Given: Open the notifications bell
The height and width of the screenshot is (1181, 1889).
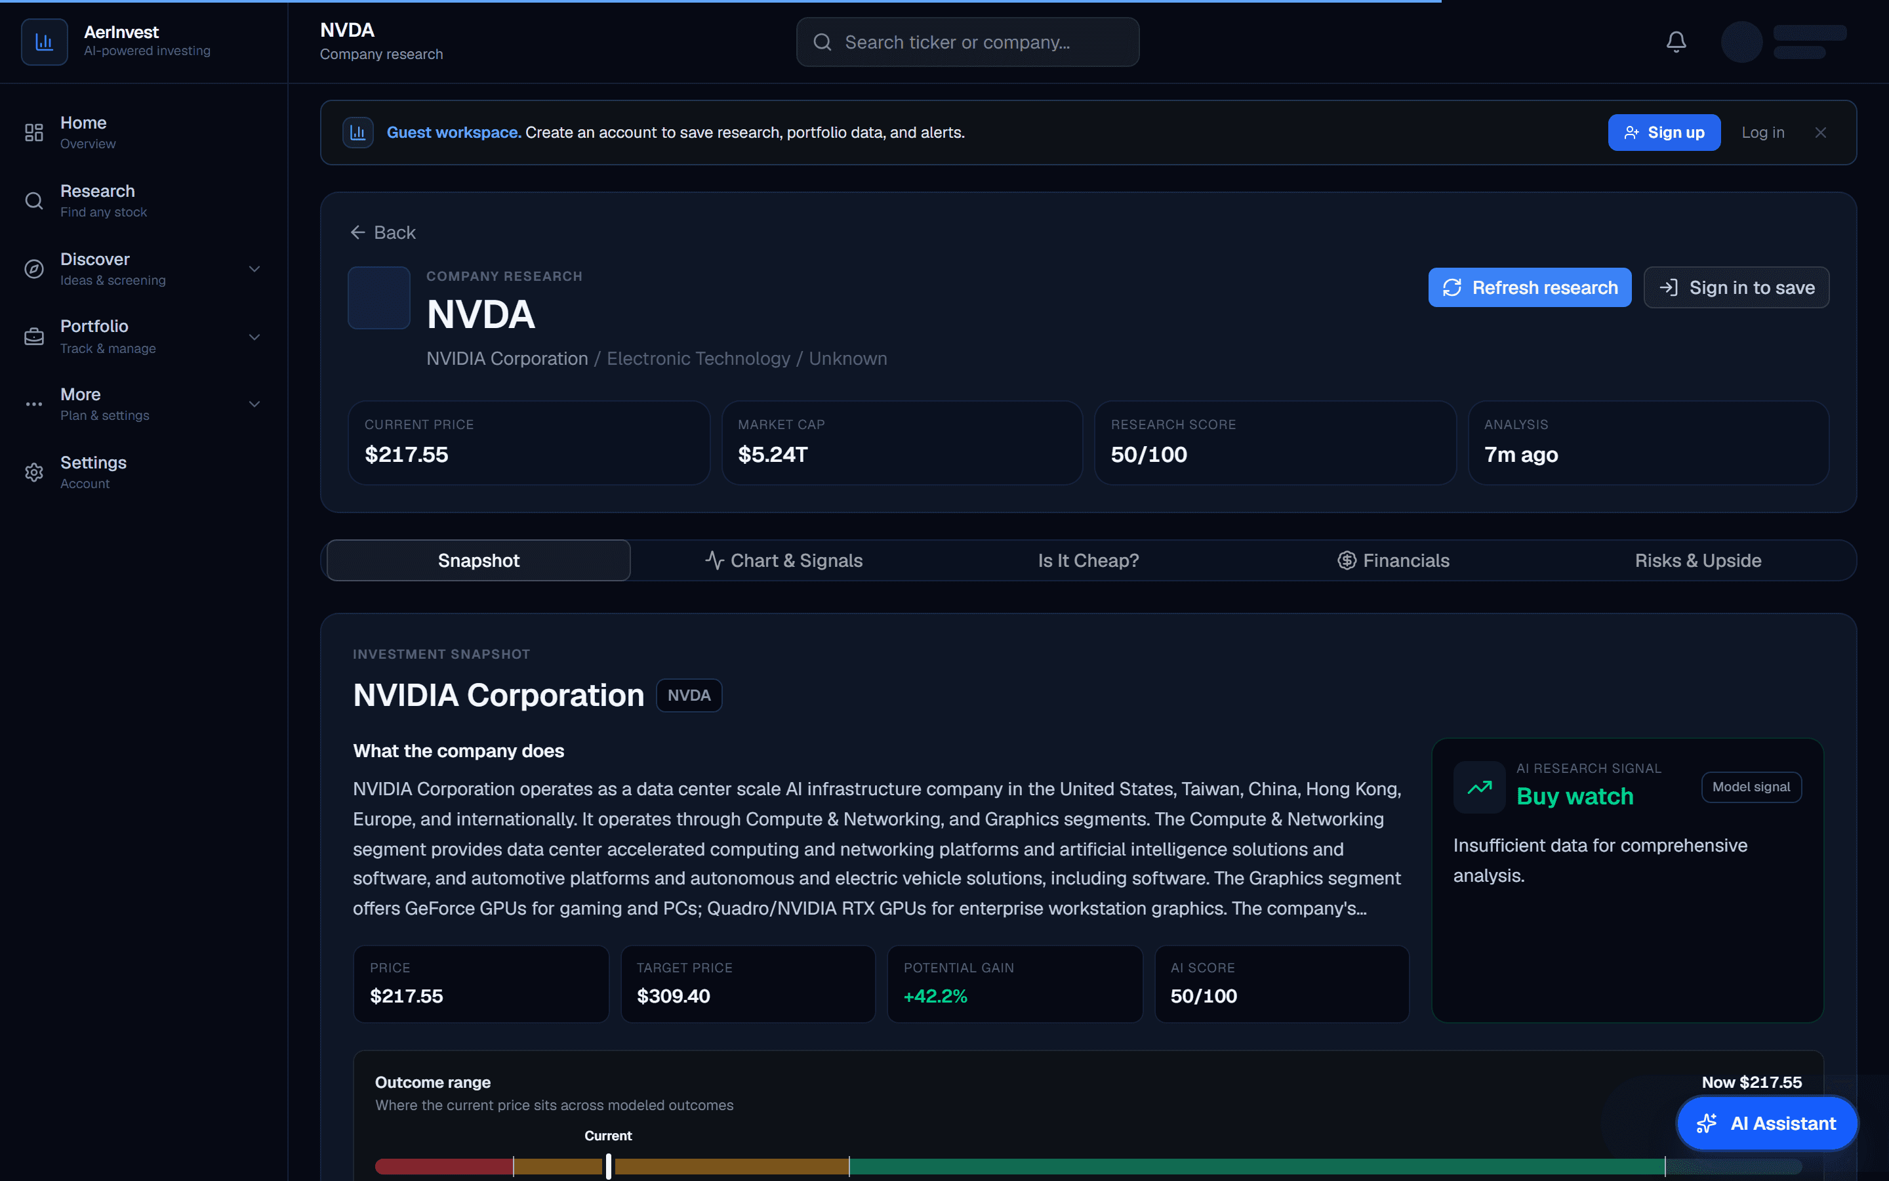Looking at the screenshot, I should (x=1676, y=41).
